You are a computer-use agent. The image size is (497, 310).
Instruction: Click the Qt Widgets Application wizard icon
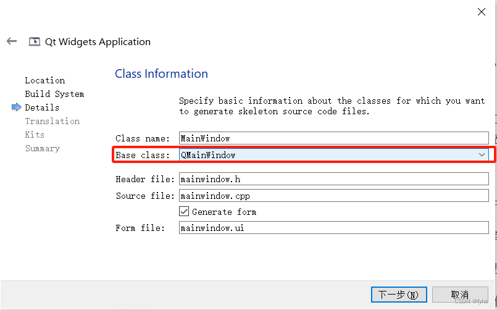coord(35,41)
